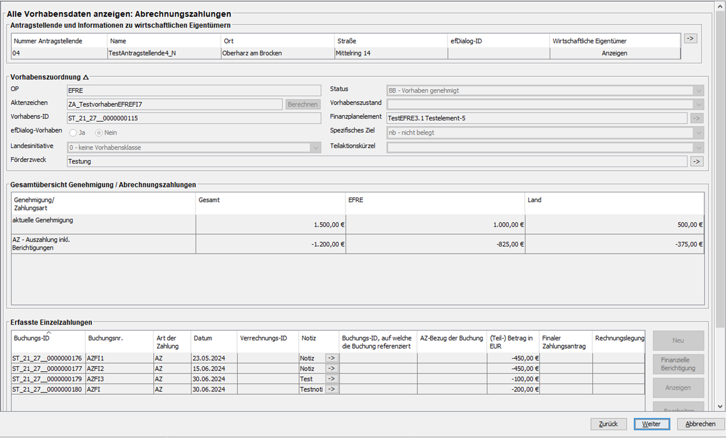726x438 pixels.
Task: Open Landesinitiative dropdown
Action: 315,147
